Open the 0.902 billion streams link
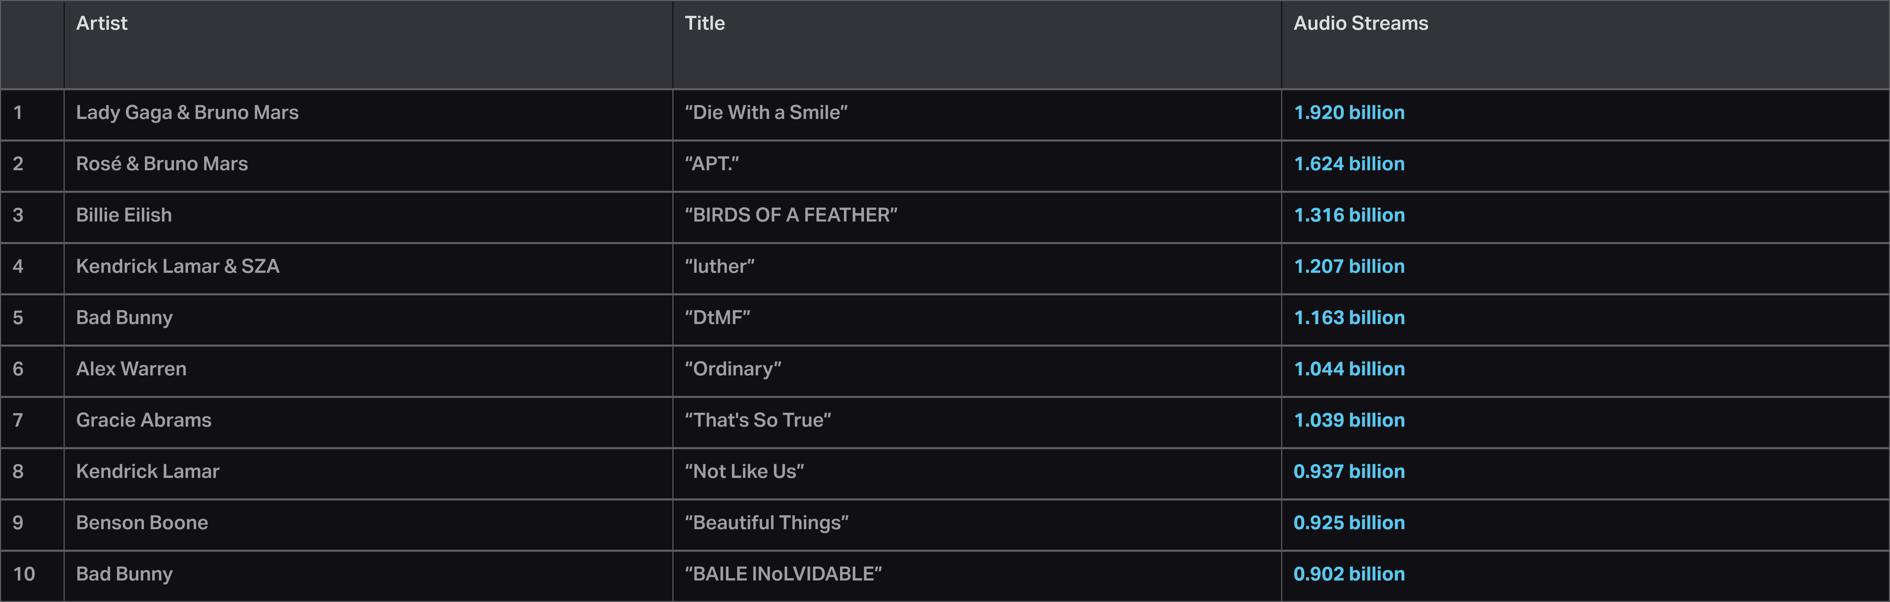The image size is (1890, 602). (1348, 574)
